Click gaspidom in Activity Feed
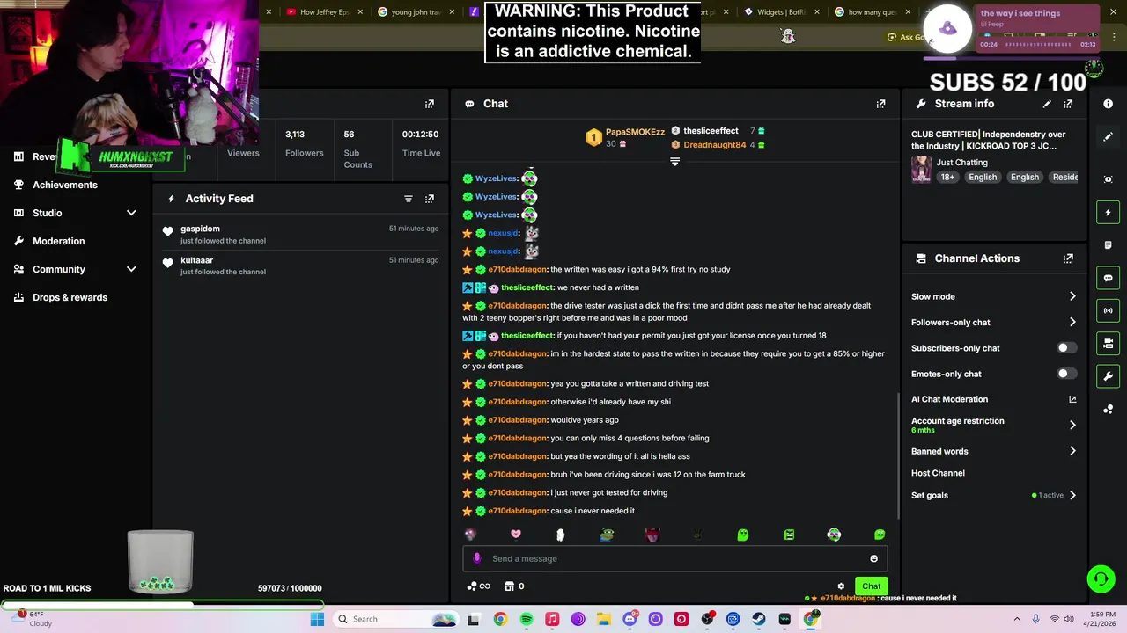 coord(200,229)
